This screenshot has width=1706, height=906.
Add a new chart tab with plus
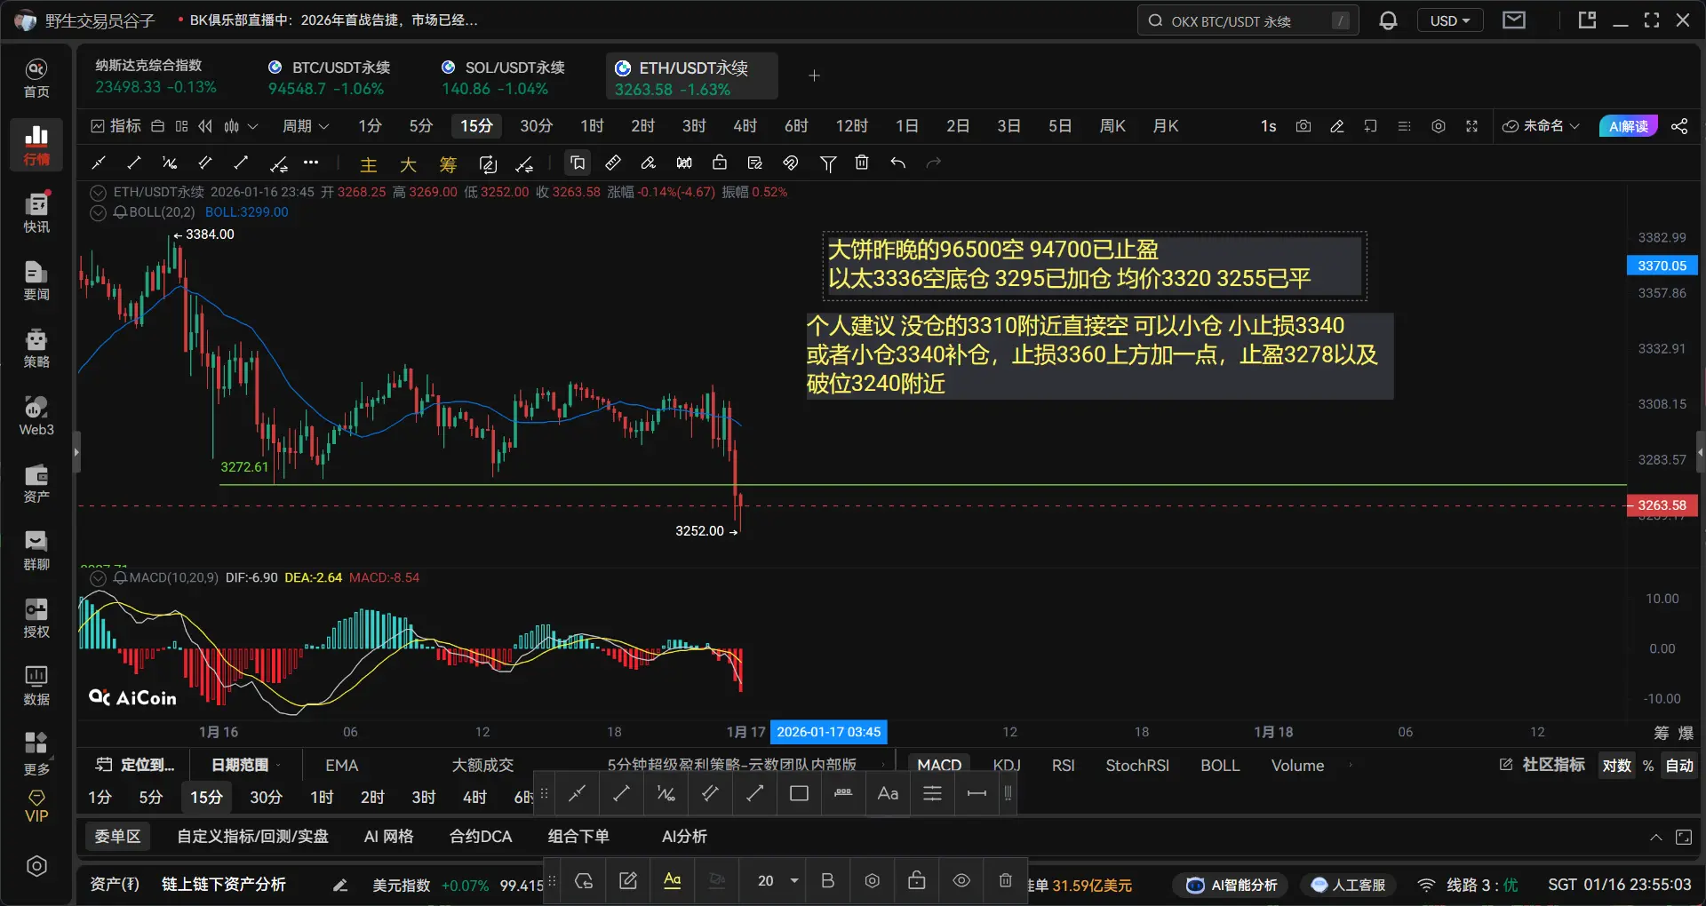[814, 76]
